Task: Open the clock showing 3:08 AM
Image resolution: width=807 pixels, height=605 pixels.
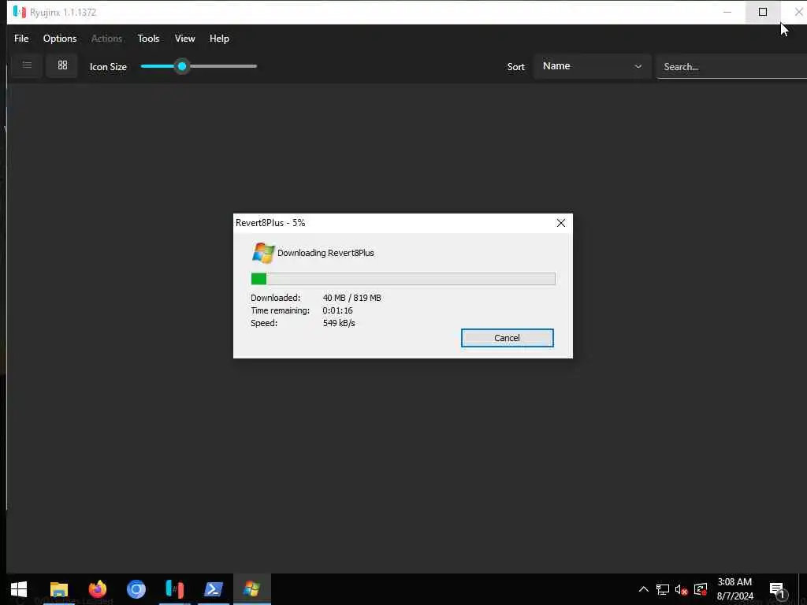Action: (734, 589)
